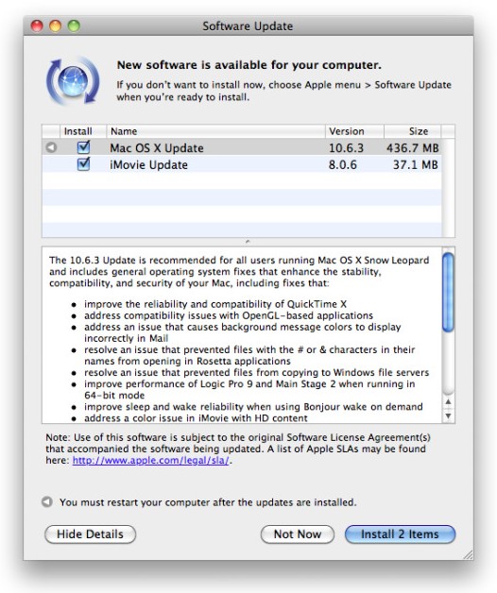The image size is (497, 593).
Task: Click the split pane divider handle
Action: point(248,242)
